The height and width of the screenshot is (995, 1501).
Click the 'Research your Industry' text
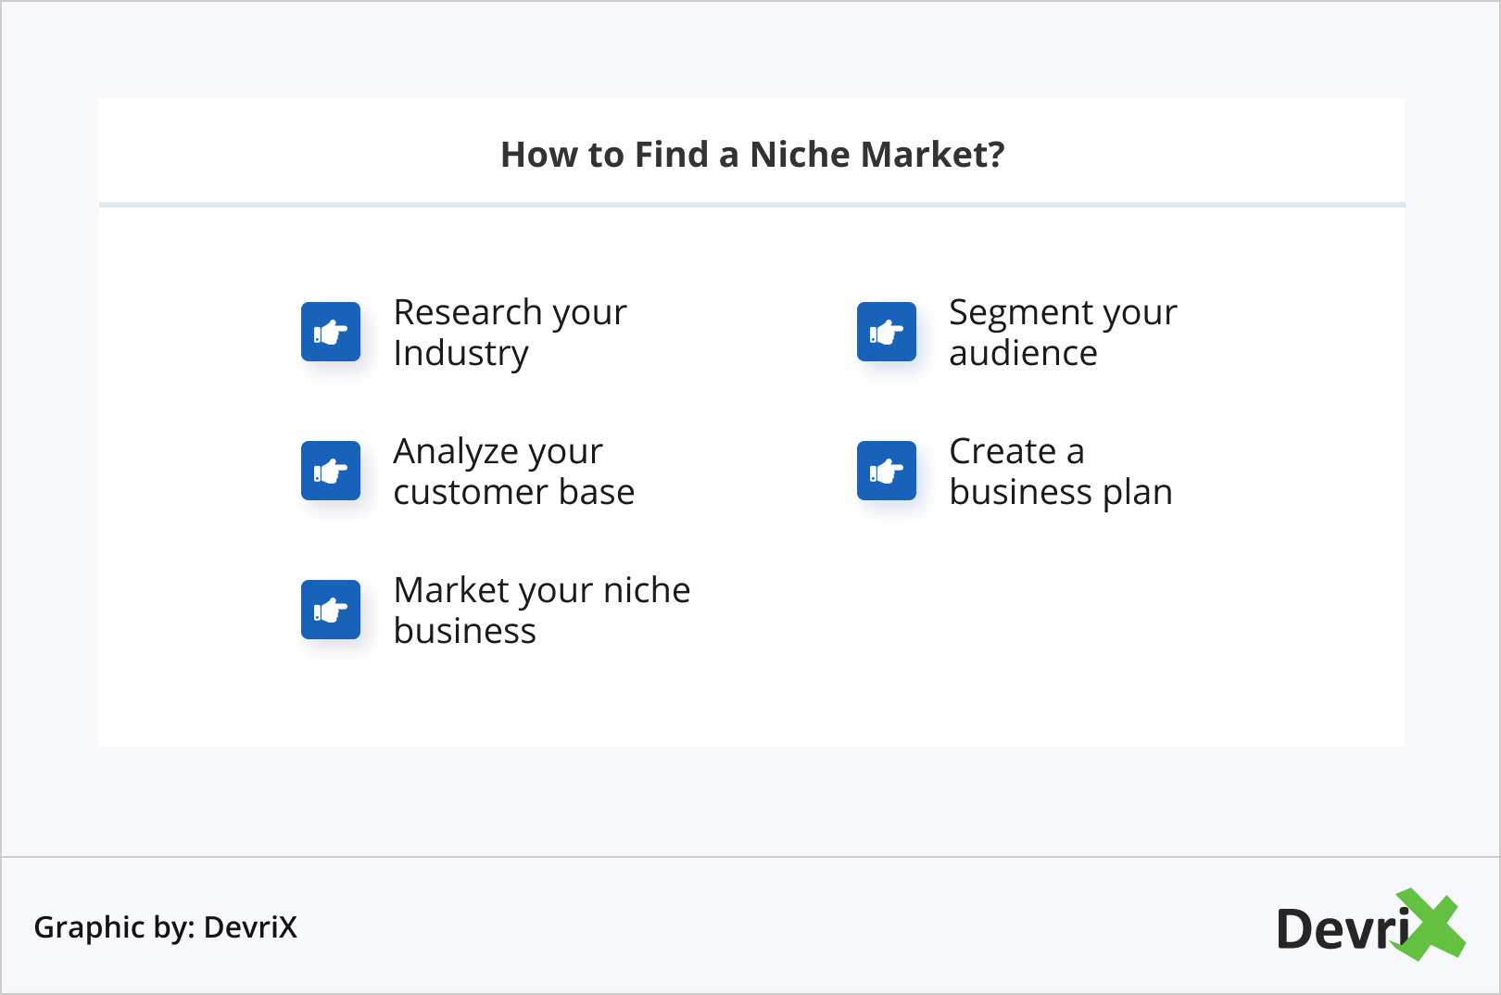tap(510, 333)
